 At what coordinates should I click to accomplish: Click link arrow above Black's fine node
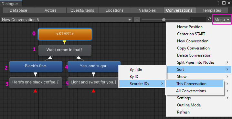click(x=50, y=58)
